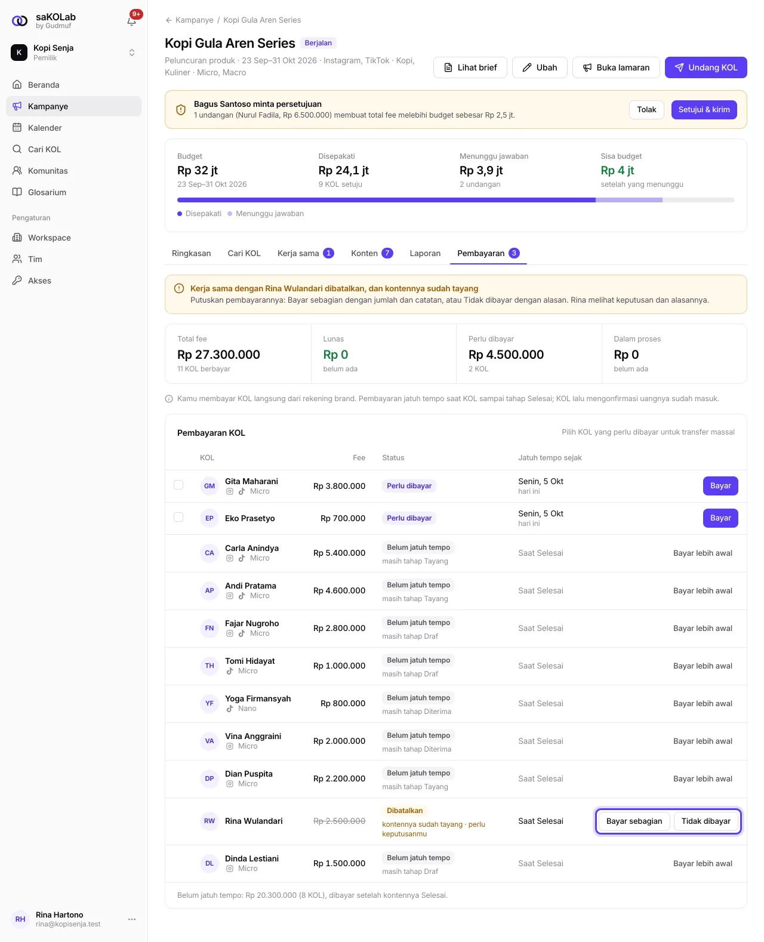The width and height of the screenshot is (764, 942).
Task: Go back using the breadcrumb arrow
Action: (x=169, y=20)
